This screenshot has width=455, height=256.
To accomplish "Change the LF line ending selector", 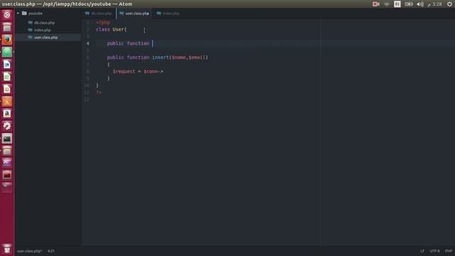I will click(422, 251).
